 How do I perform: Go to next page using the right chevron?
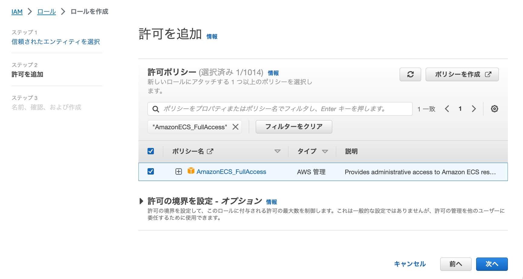[x=473, y=109]
